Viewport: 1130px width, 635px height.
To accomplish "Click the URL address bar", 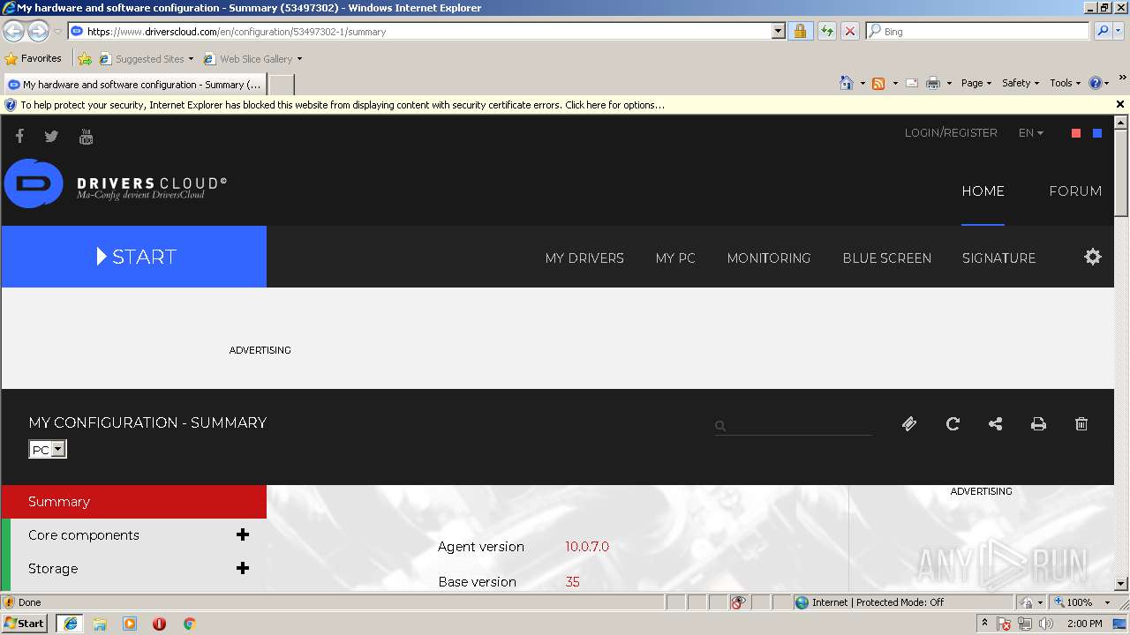I will coord(420,31).
